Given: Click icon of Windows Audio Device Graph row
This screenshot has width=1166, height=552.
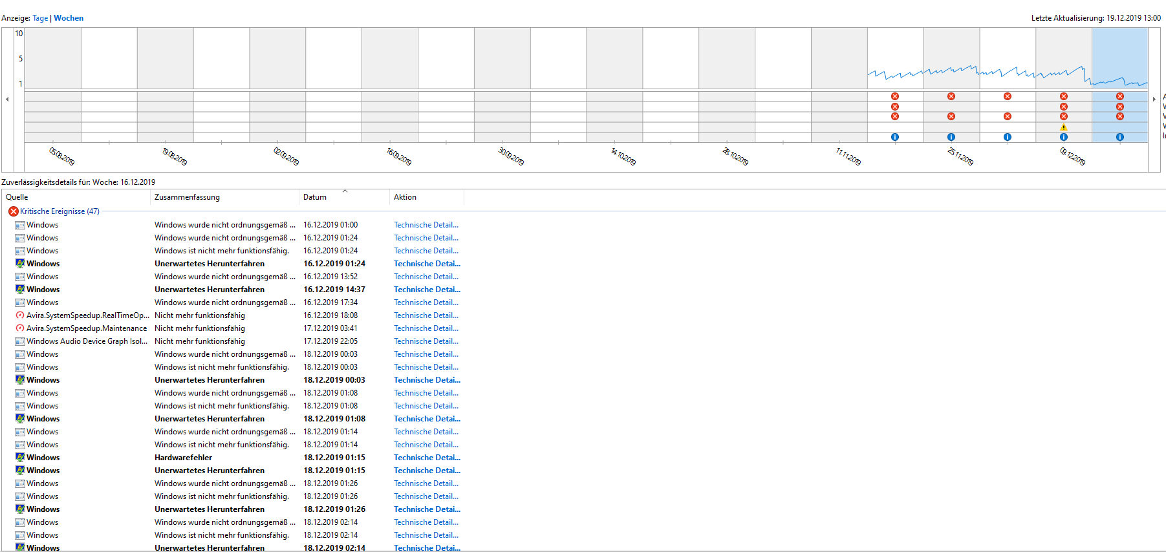Looking at the screenshot, I should pyautogui.click(x=20, y=341).
